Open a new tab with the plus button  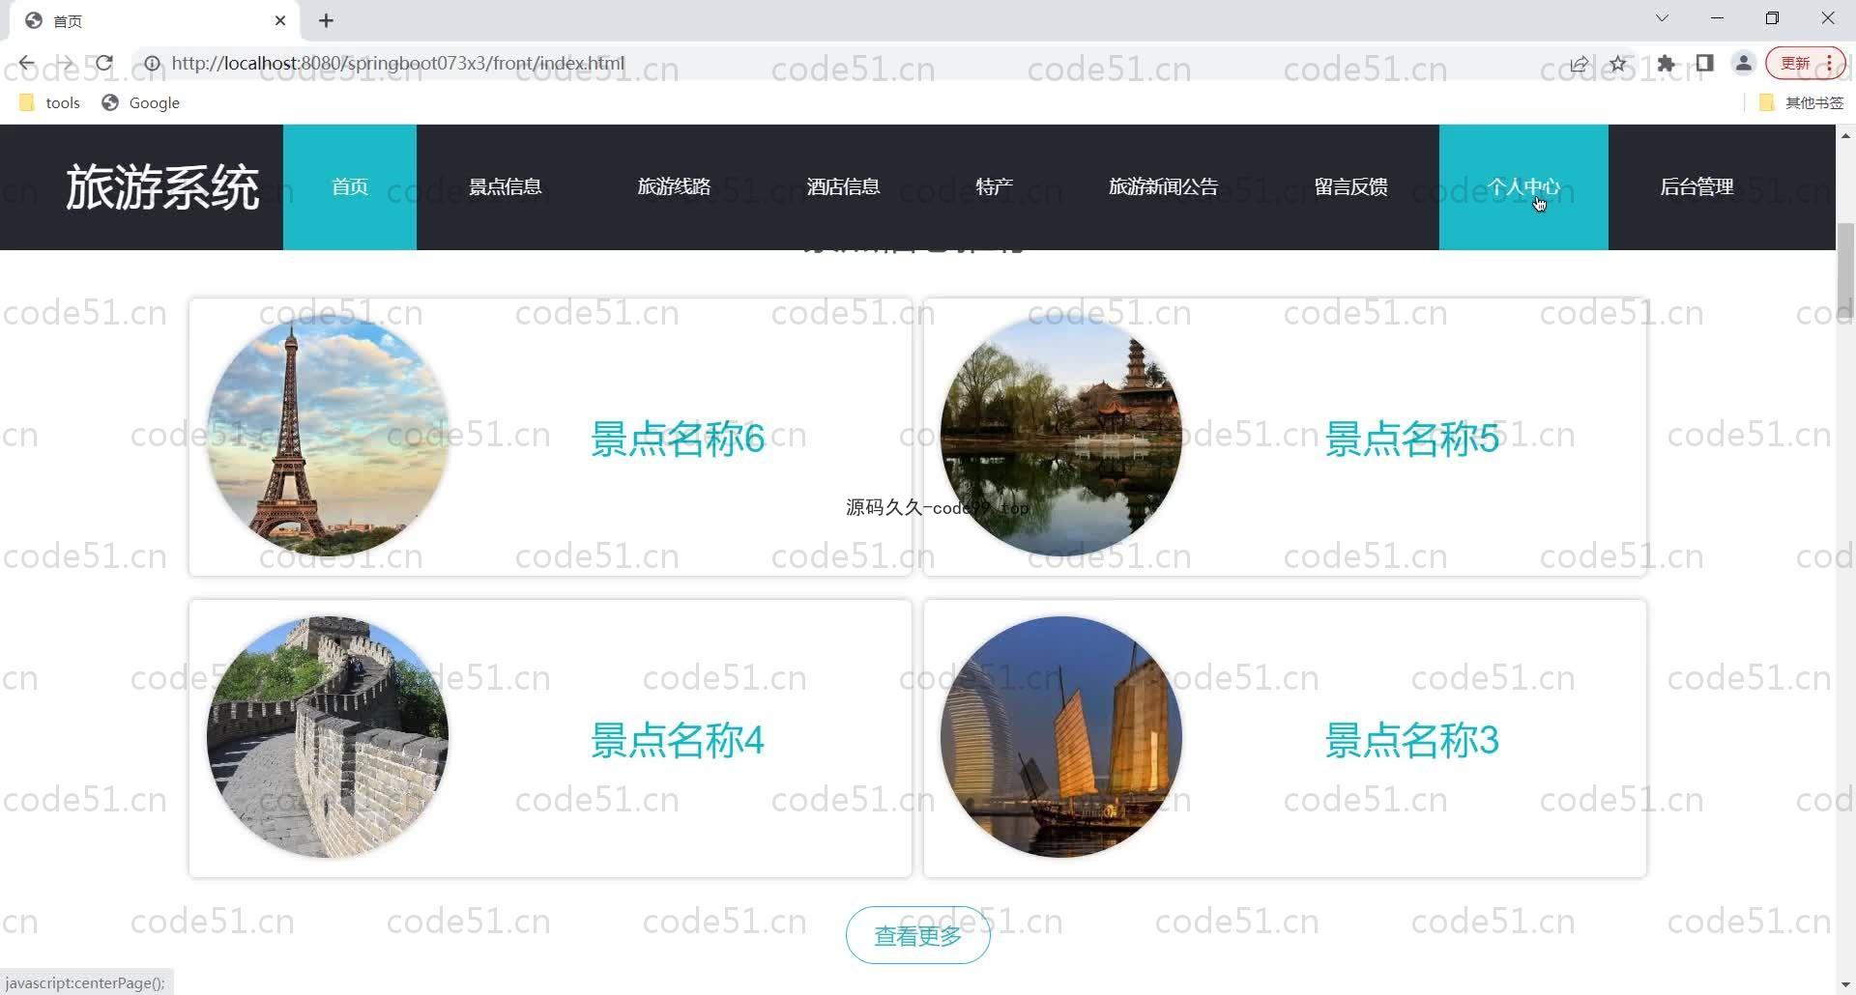pyautogui.click(x=326, y=20)
